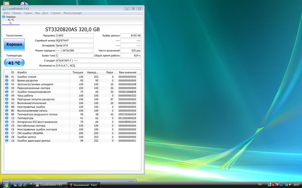The height and width of the screenshot is (188, 302).
Task: Click status orb for Запуски/остановки шпинделя row
Action: coord(7,84)
